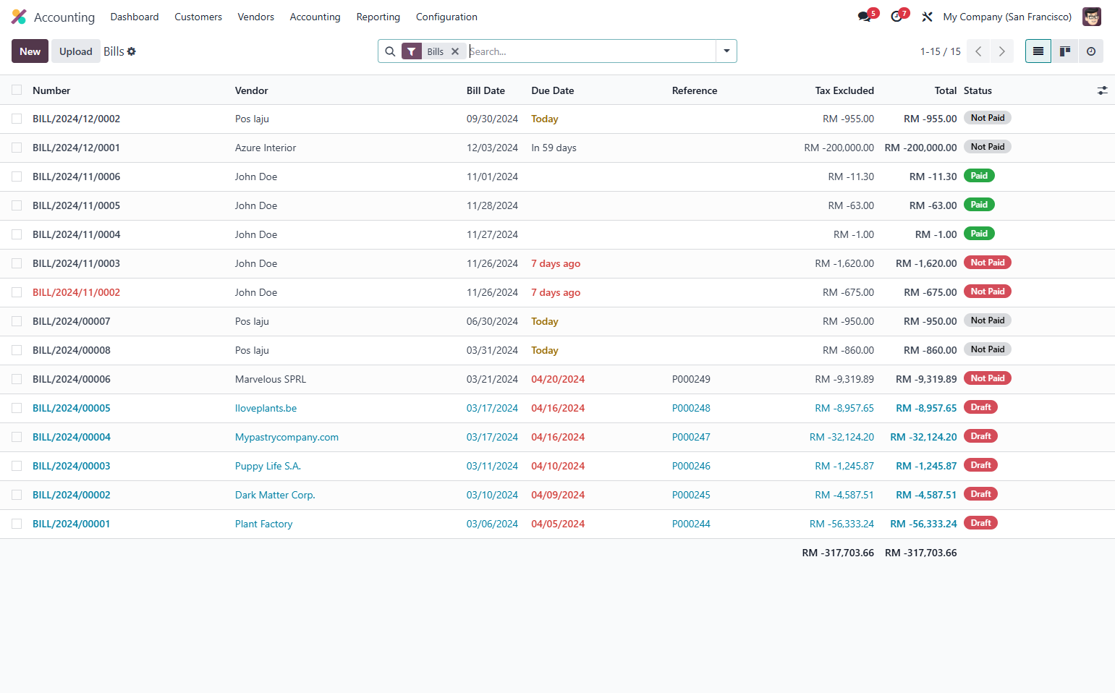Open the Configuration menu
Viewport: 1115px width, 693px height.
click(446, 17)
